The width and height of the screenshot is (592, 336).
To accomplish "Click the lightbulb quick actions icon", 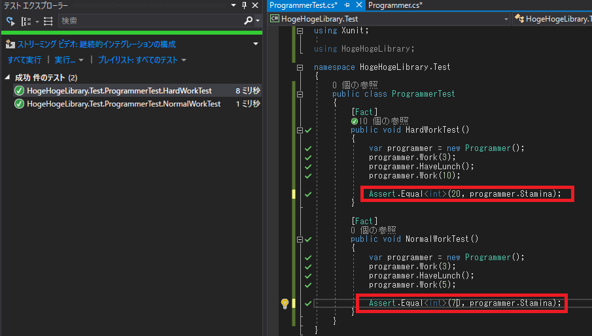I will coord(285,303).
